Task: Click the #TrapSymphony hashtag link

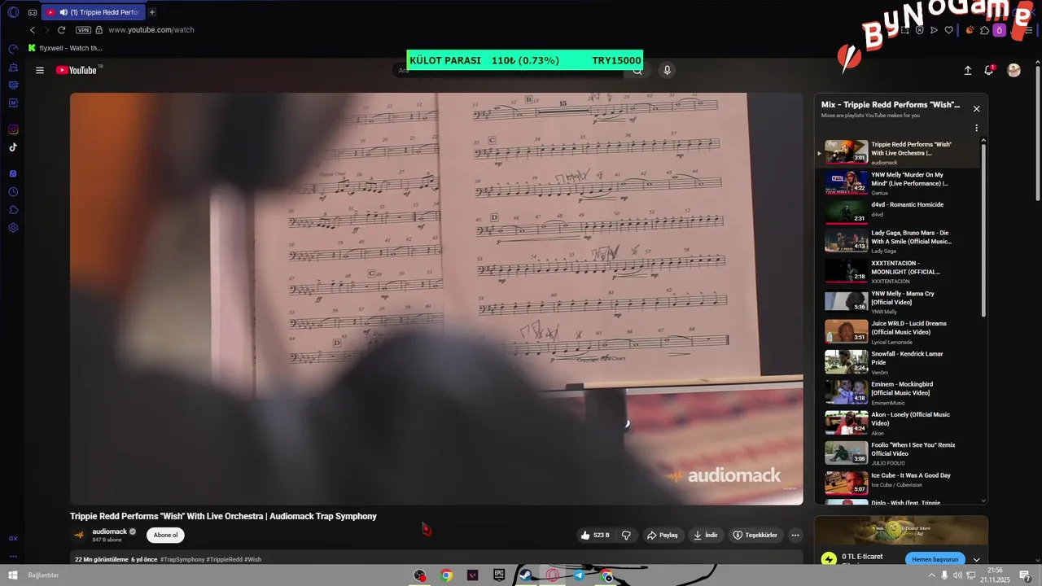Action: click(182, 560)
